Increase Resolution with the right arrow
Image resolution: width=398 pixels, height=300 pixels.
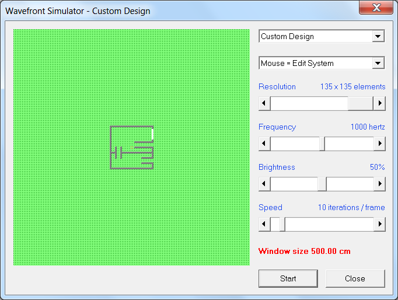379,103
